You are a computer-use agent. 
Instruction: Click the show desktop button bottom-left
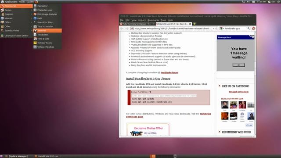1,156
